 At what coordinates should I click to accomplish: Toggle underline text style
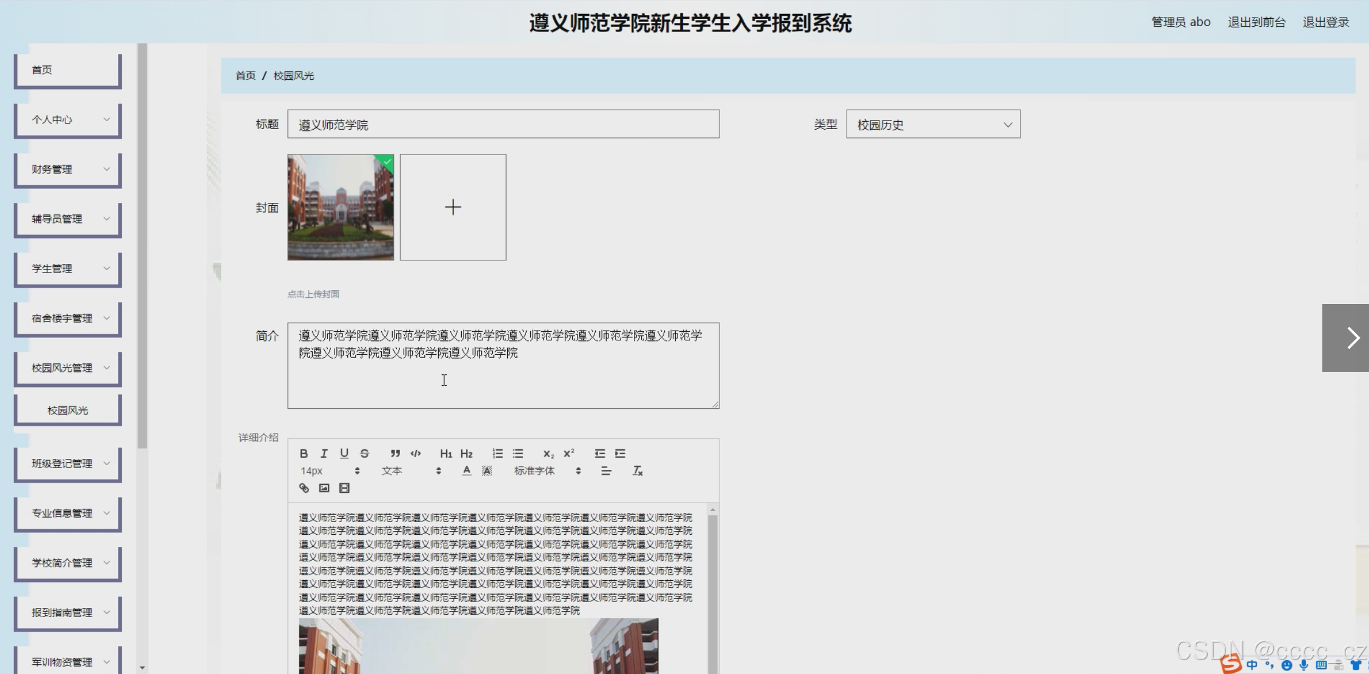point(344,454)
